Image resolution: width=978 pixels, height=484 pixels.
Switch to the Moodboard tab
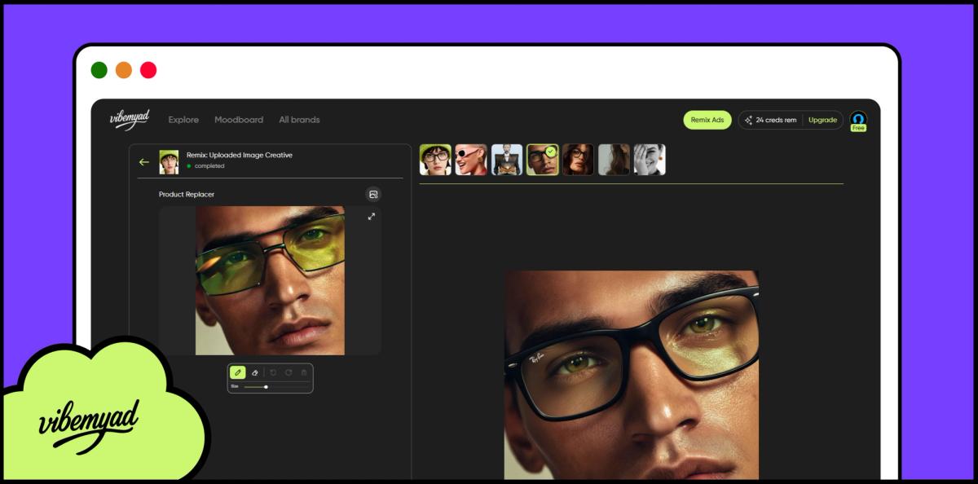(239, 120)
